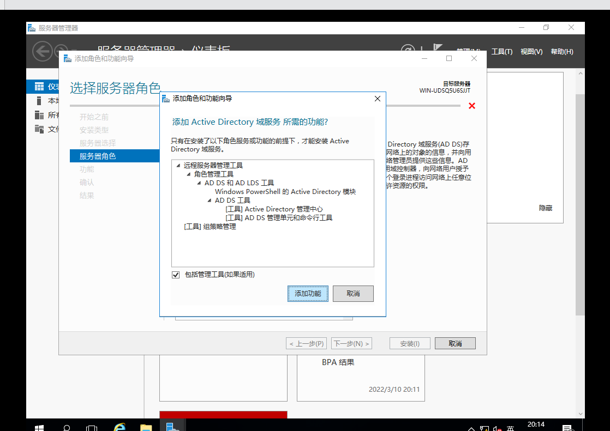Image resolution: width=610 pixels, height=431 pixels.
Task: Click 取消 in the add-features dialog
Action: pos(353,294)
